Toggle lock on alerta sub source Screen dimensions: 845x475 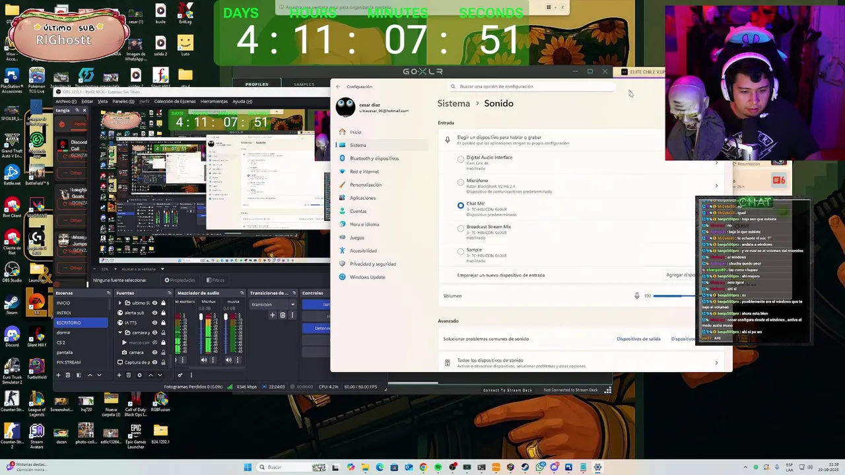tap(163, 313)
